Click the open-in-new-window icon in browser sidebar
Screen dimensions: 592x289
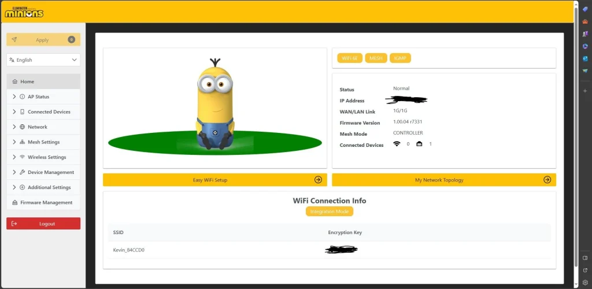(x=585, y=270)
